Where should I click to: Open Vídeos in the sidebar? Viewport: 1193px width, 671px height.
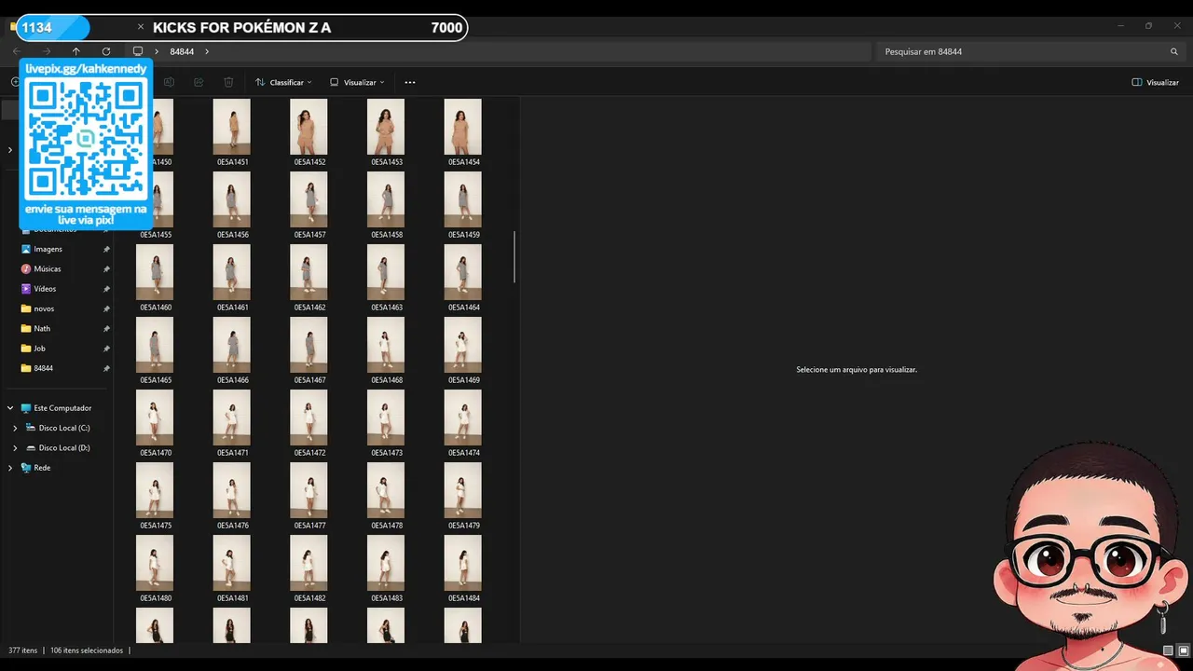[x=45, y=289]
